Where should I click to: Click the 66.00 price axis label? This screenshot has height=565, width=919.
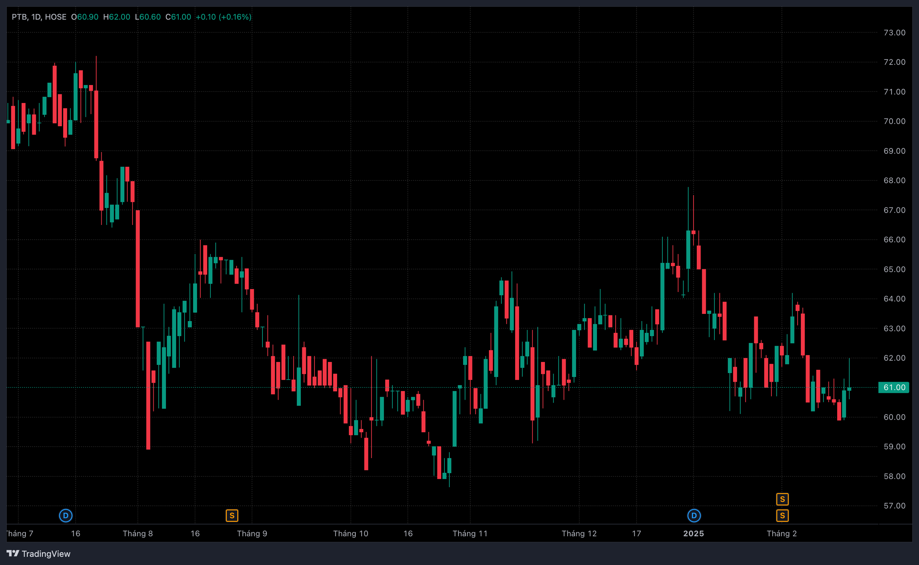click(x=894, y=240)
